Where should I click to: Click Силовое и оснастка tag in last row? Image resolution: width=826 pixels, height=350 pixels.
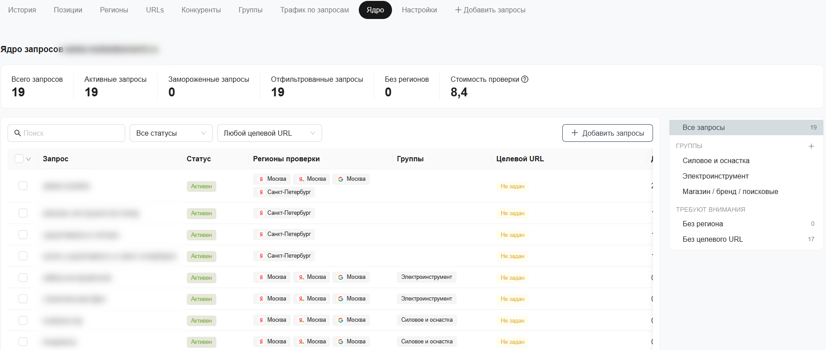pos(427,342)
